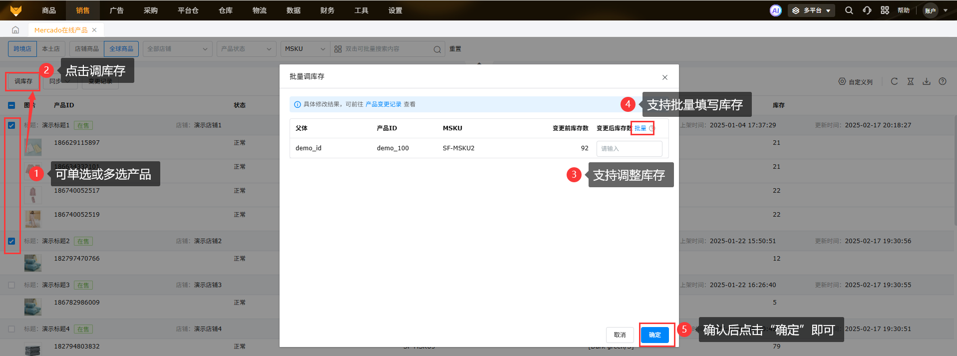957x356 pixels.
Task: Uncheck the 演示标题2 product checkbox
Action: click(x=11, y=241)
